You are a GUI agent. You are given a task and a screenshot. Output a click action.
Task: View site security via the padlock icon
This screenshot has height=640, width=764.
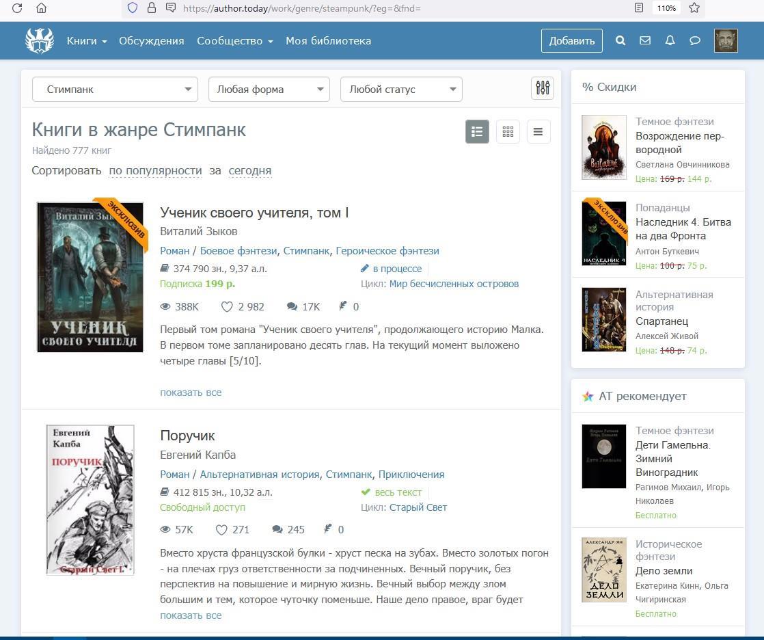[x=152, y=8]
